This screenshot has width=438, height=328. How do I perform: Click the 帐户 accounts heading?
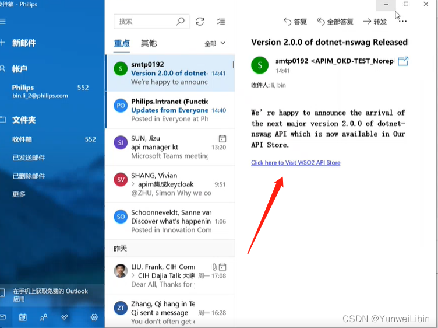click(20, 69)
